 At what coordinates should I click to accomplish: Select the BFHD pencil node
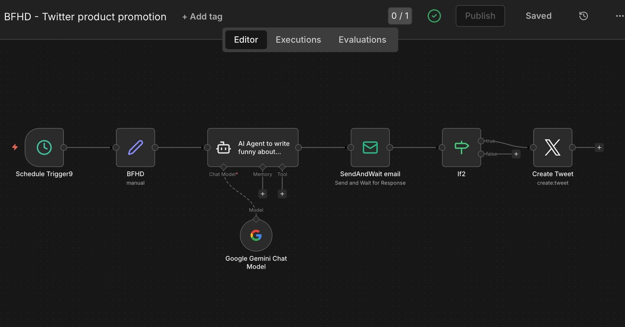point(135,147)
